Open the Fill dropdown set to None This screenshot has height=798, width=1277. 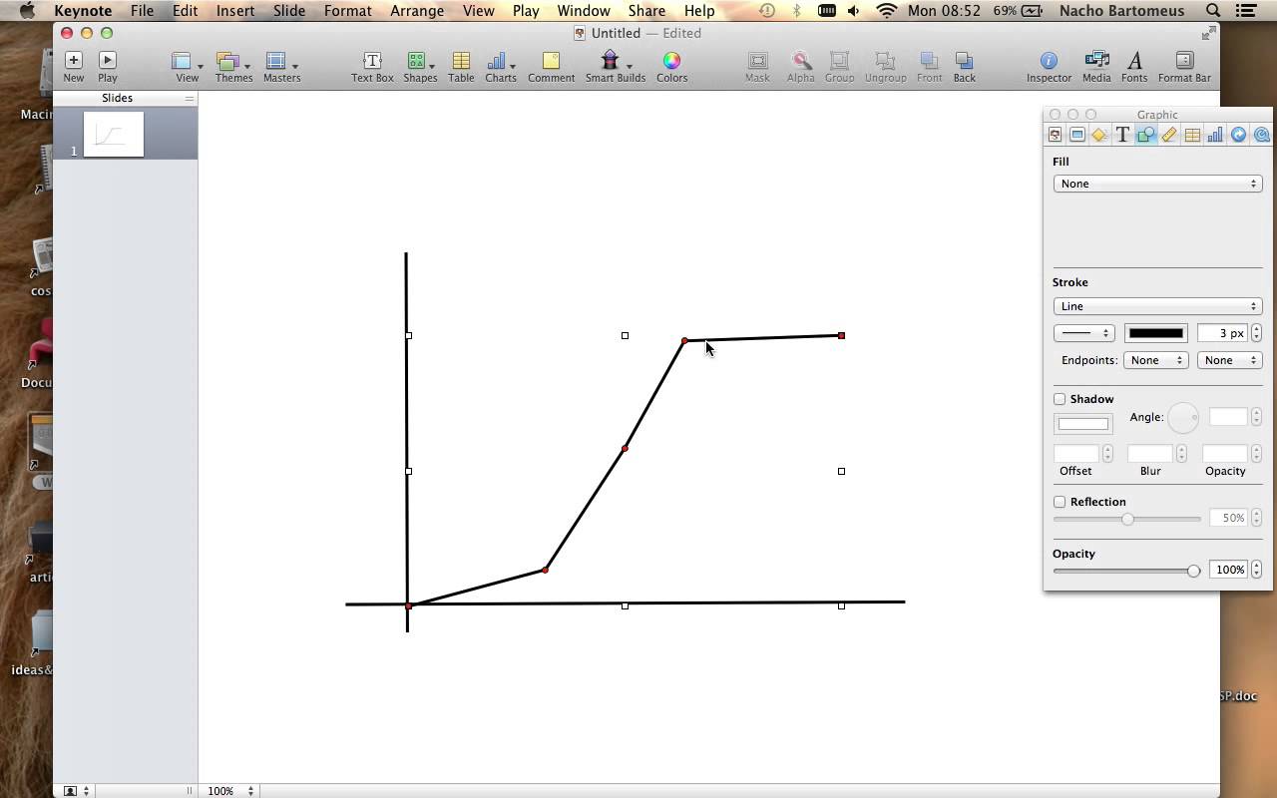point(1157,184)
